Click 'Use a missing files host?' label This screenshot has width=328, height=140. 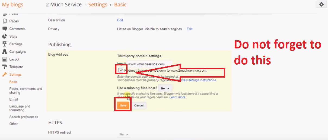137,88
